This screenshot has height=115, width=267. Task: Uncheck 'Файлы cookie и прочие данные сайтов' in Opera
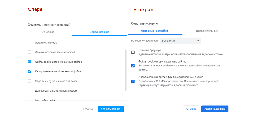[x=29, y=62]
